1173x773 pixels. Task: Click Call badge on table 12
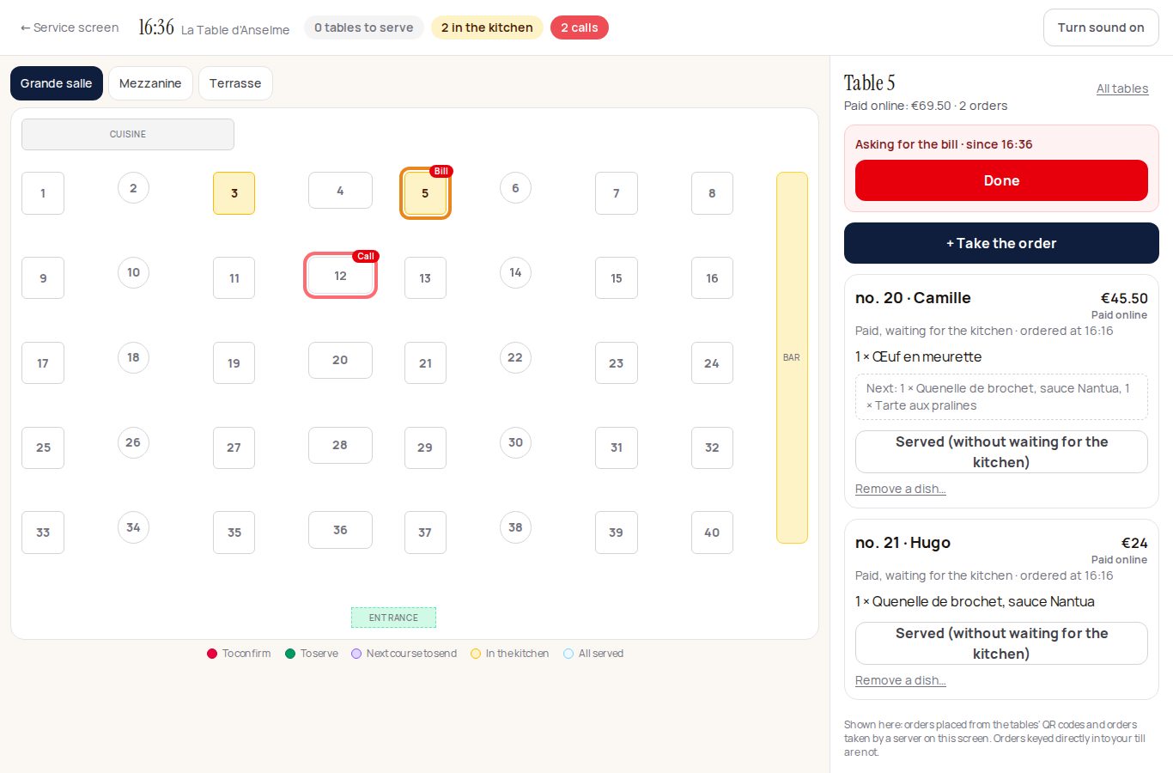click(366, 256)
